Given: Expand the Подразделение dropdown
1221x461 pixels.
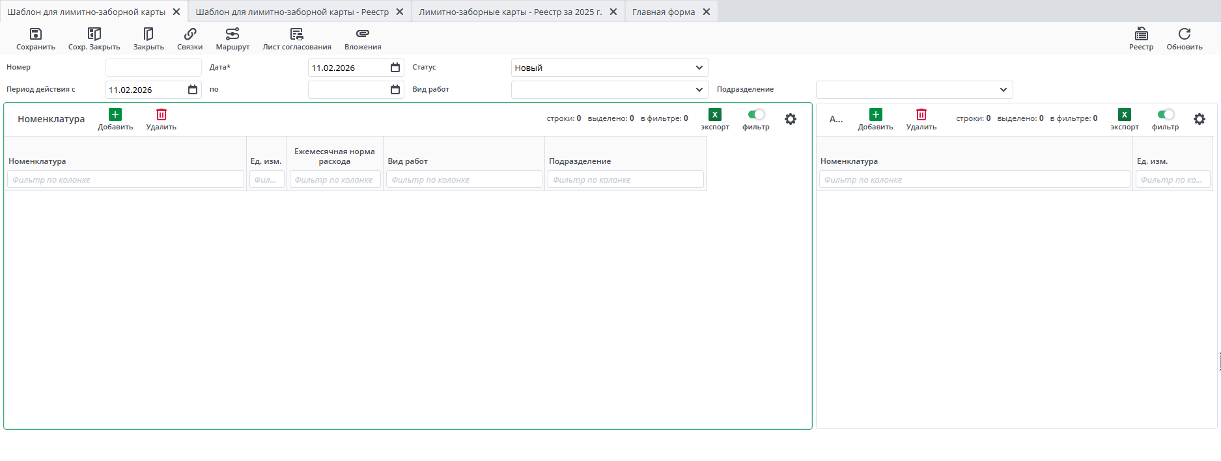Looking at the screenshot, I should 1003,90.
